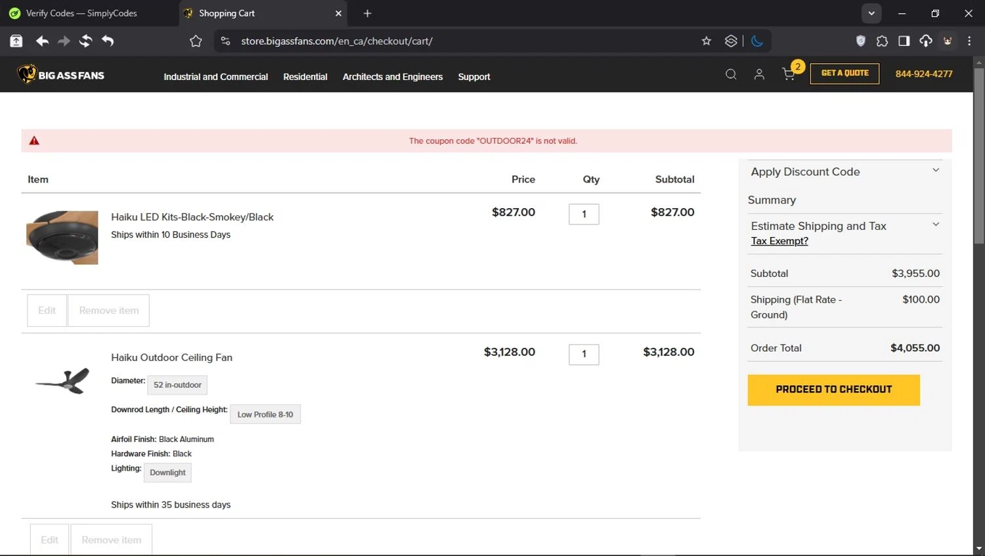
Task: Open the extensions puzzle icon
Action: (882, 41)
